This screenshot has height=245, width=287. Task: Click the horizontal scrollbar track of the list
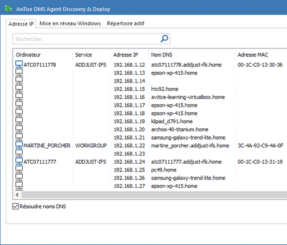pyautogui.click(x=154, y=195)
